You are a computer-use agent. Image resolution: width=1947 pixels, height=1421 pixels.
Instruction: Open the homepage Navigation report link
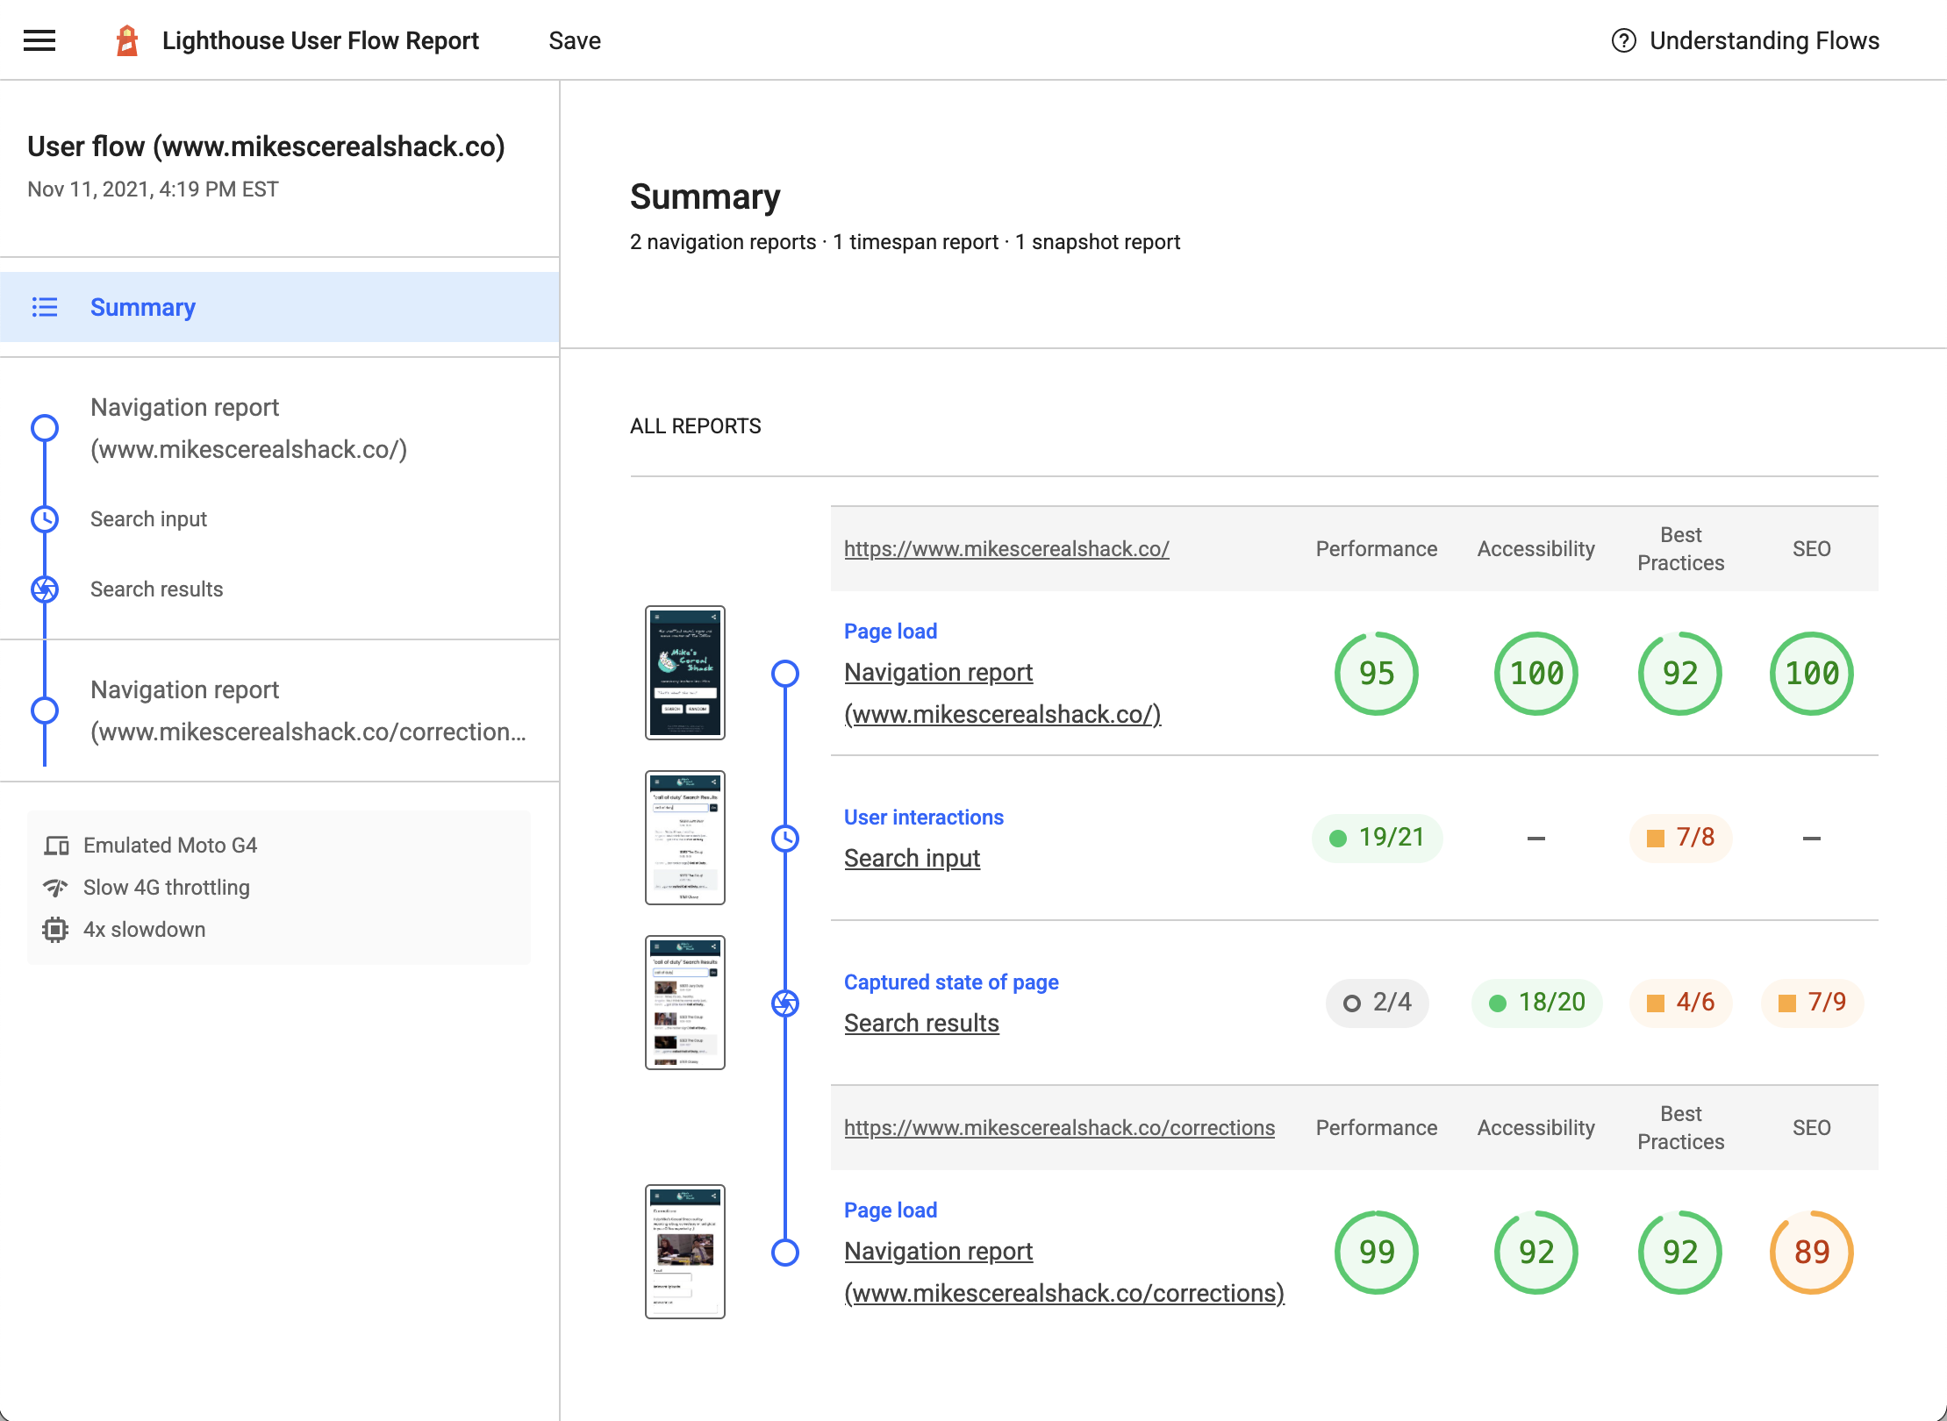(1002, 693)
